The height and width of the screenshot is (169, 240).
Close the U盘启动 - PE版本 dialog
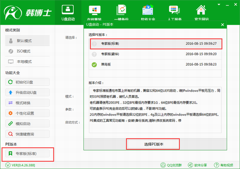pyautogui.click(x=222, y=25)
